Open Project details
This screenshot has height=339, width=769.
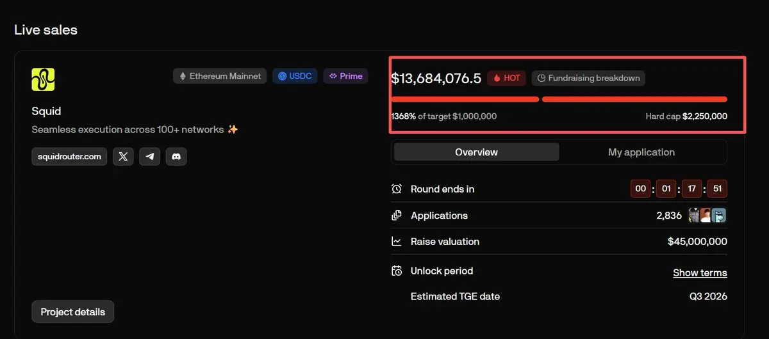[x=72, y=312]
